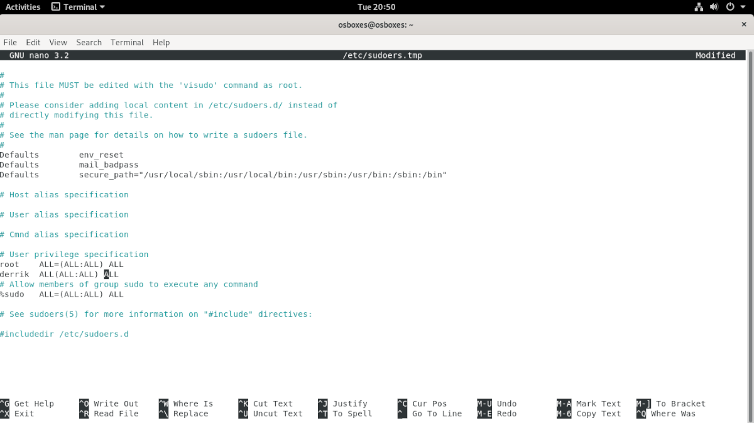Click the Defaults env_reset line
This screenshot has width=754, height=423.
(x=62, y=155)
